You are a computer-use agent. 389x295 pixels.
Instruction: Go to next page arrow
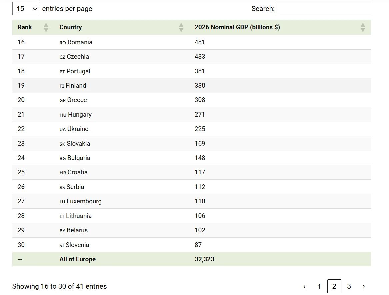click(364, 287)
